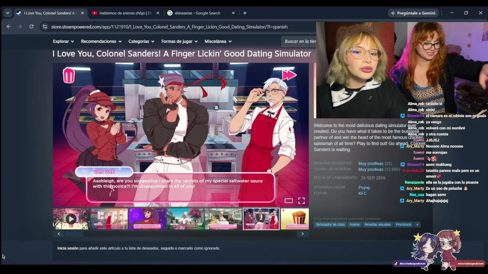Expand the Recomendaciones menu
The width and height of the screenshot is (488, 274).
coord(101,41)
